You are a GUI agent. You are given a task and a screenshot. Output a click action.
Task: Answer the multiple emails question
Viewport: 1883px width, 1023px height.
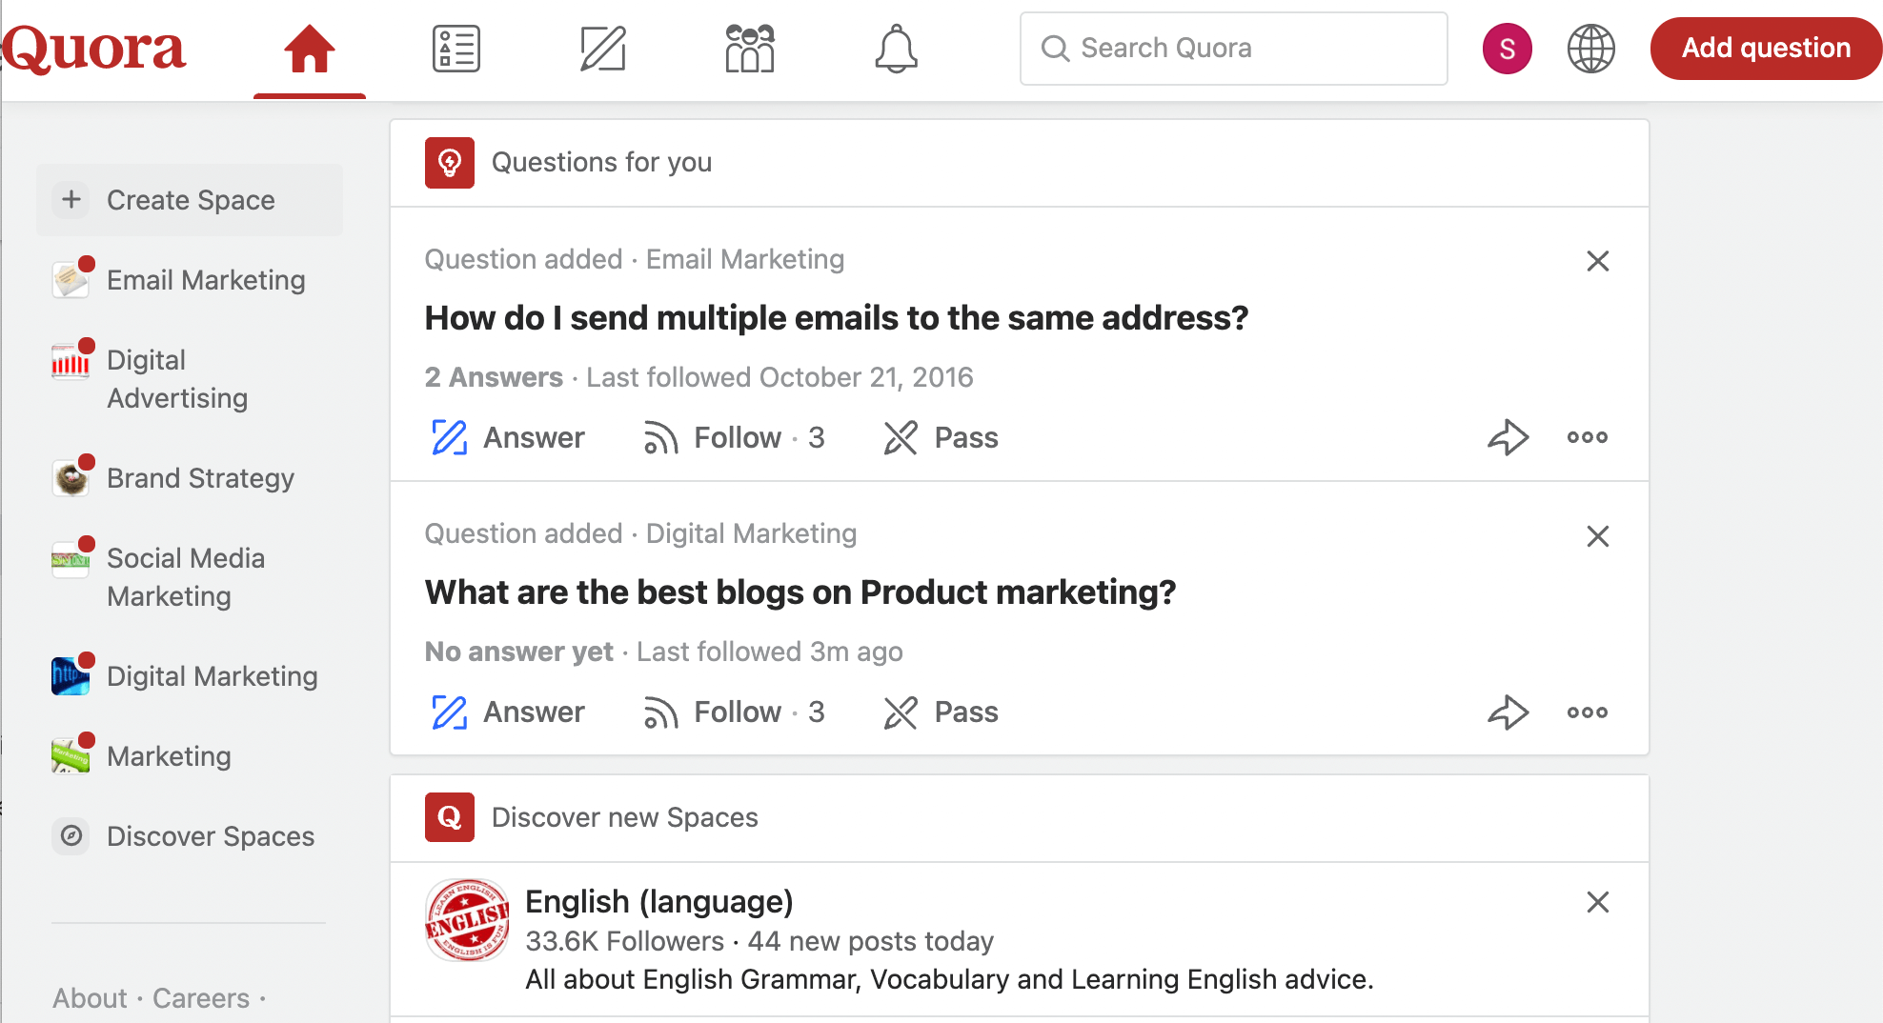(x=507, y=438)
